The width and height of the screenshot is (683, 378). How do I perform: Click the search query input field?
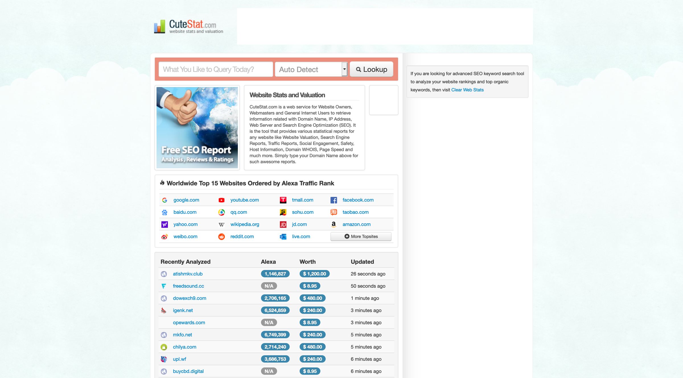(x=215, y=69)
